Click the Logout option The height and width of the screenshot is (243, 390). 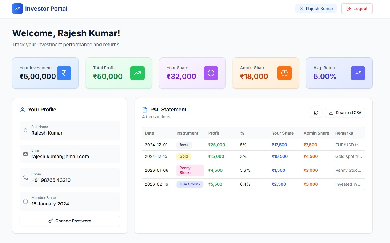click(x=357, y=9)
